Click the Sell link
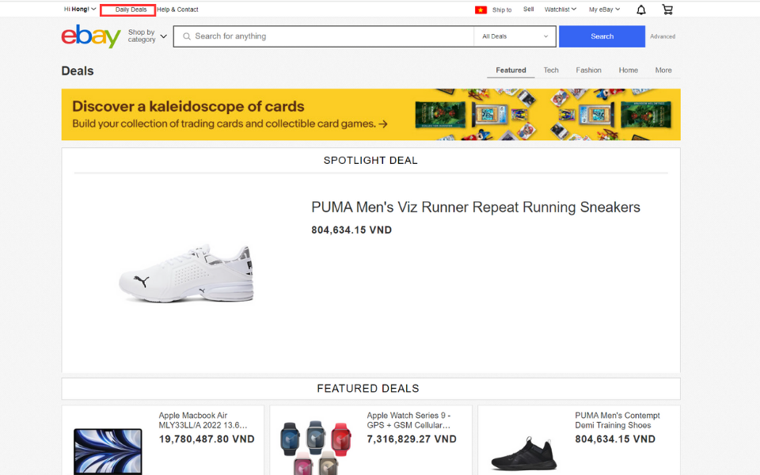Screen dimensions: 760x475 pos(528,9)
